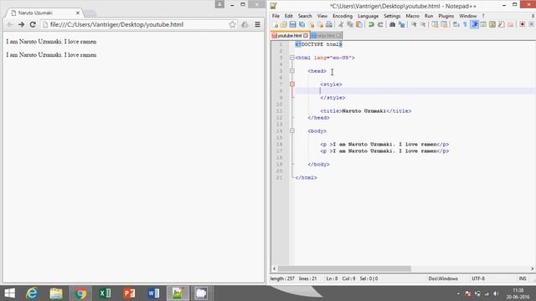Screen dimensions: 536x301
Task: Open File Explorer from taskbar
Action: pyautogui.click(x=56, y=293)
